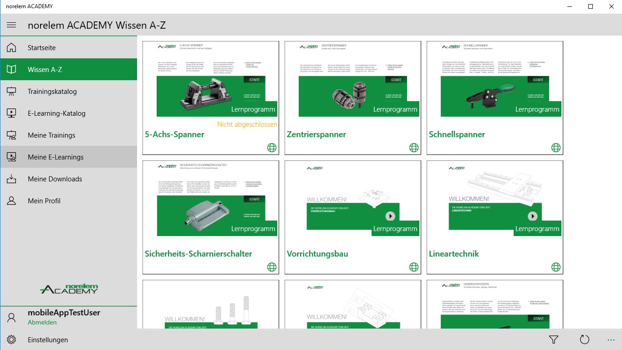Click the refresh icon in bottom bar
Viewport: 622px width, 350px height.
(585, 340)
